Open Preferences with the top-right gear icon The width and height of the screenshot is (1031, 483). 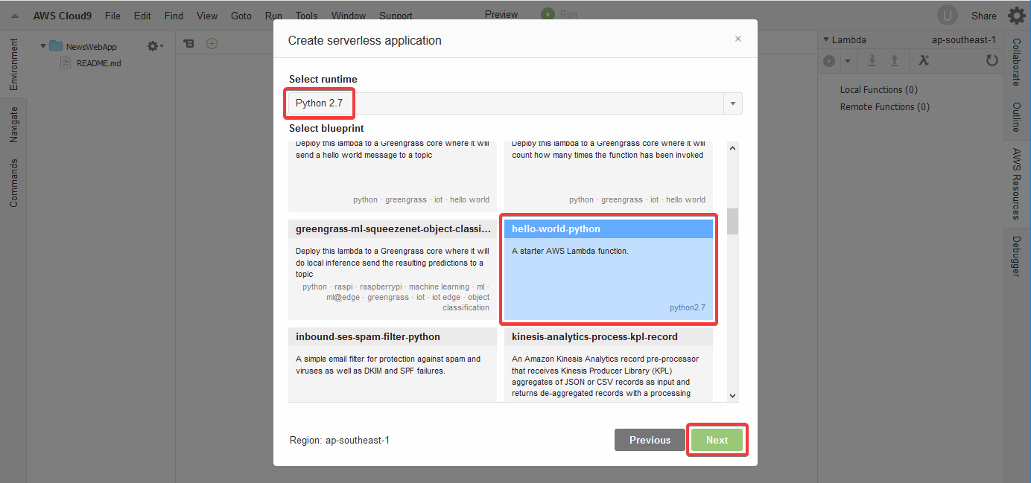pos(1017,16)
